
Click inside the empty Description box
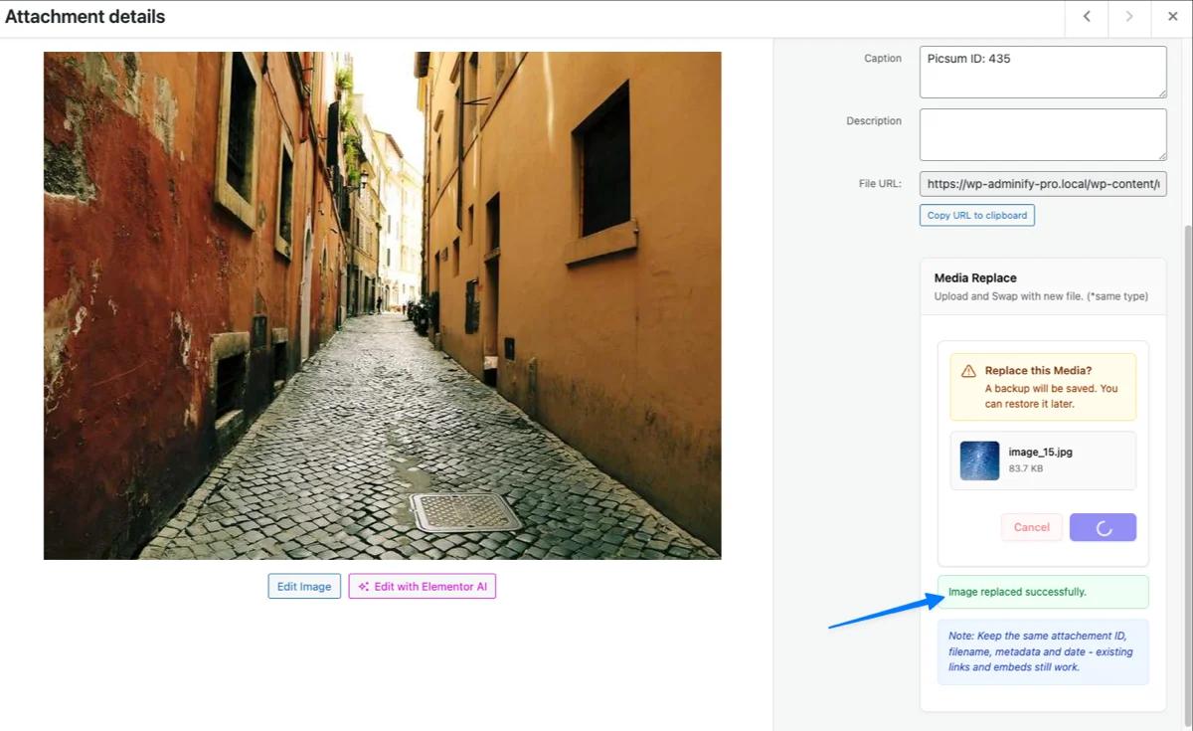[1043, 134]
